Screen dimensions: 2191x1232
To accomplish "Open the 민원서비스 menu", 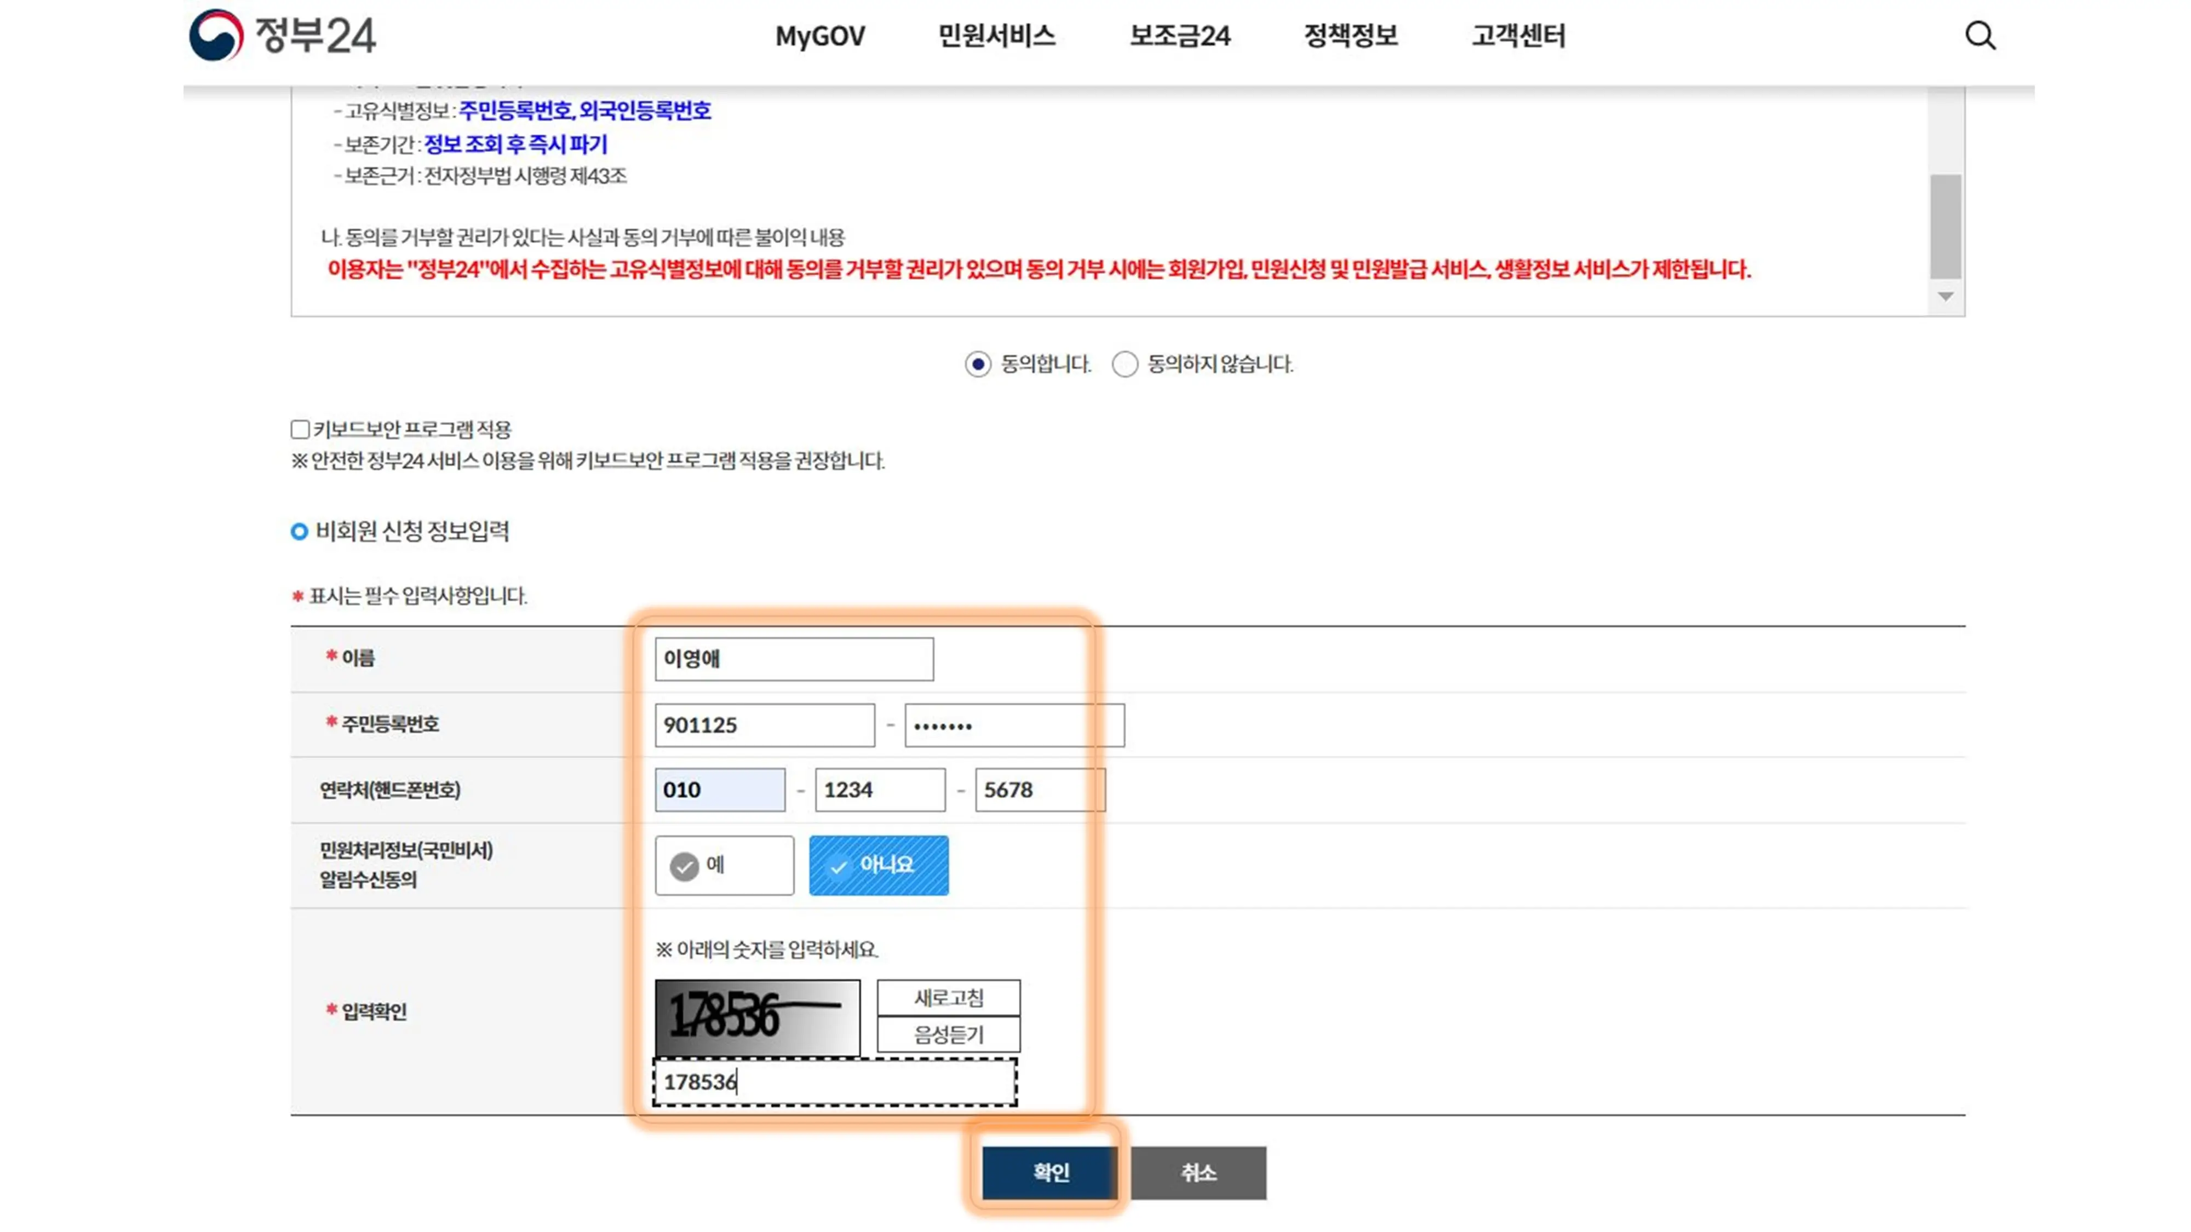I will tap(995, 36).
